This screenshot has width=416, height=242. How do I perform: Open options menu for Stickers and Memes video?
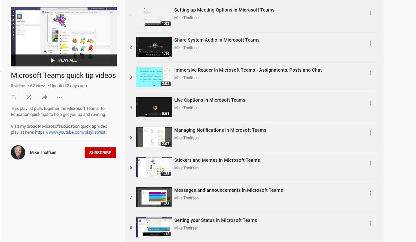click(370, 163)
